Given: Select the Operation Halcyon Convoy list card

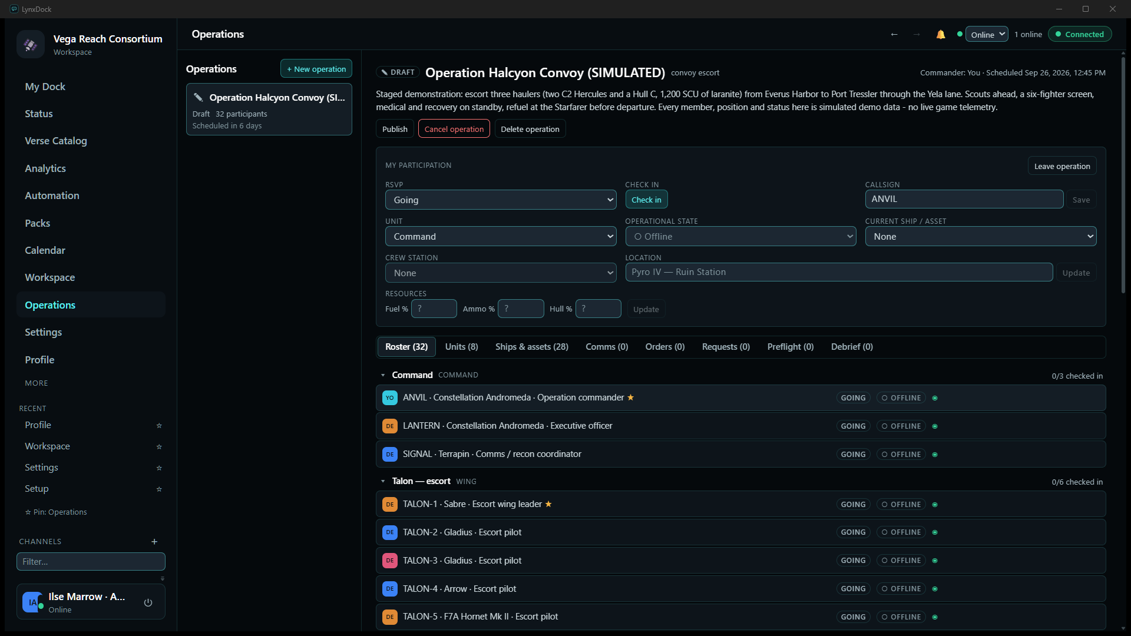Looking at the screenshot, I should pos(269,110).
